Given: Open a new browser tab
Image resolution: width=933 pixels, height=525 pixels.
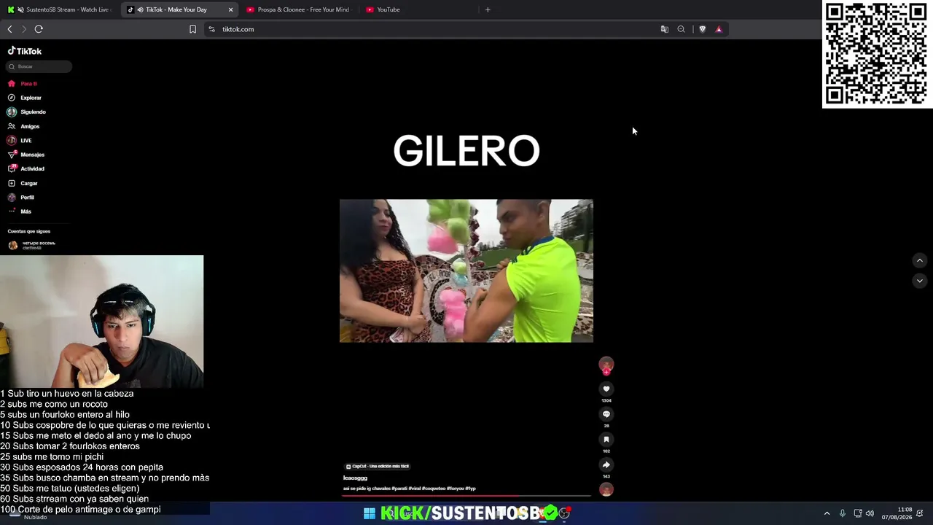Looking at the screenshot, I should point(488,9).
